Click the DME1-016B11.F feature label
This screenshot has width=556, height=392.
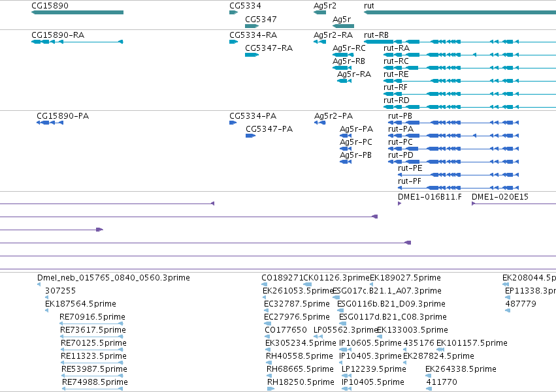pyautogui.click(x=430, y=197)
